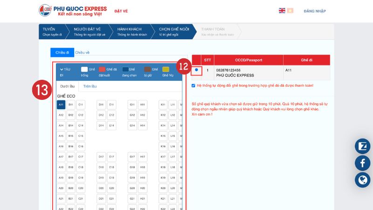
Task: Open Zalo chat floating button
Action: click(x=362, y=146)
